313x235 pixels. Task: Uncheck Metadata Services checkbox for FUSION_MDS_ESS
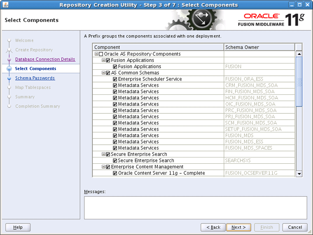(x=115, y=142)
